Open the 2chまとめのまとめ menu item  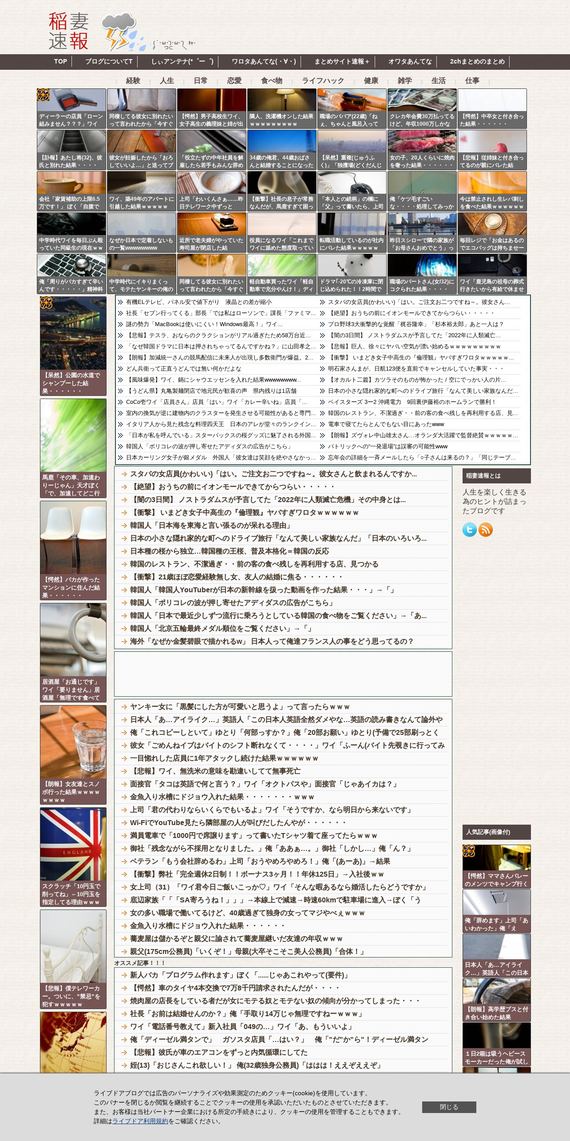tap(477, 62)
